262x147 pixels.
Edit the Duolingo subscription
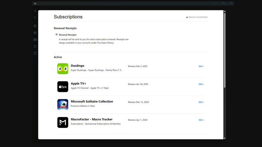(x=201, y=66)
